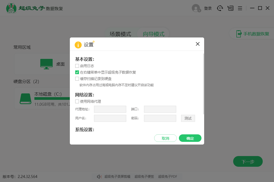
Task: Click the 版本号: 2.24.32.564 text
Action: point(20,177)
